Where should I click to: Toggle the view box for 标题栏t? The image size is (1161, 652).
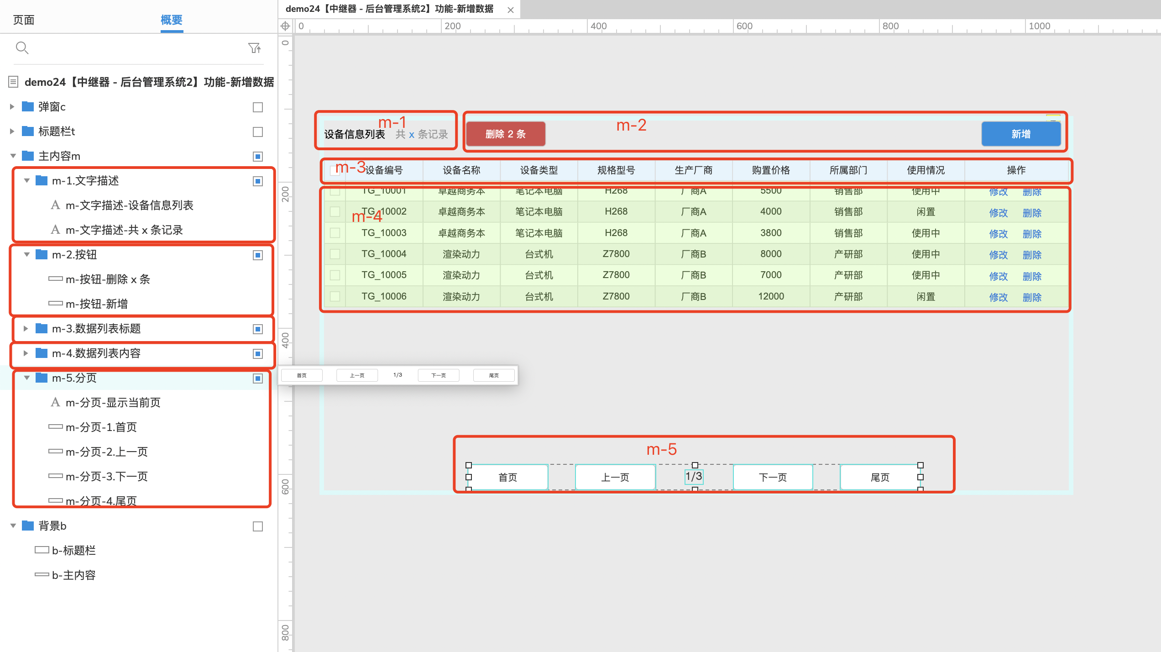[258, 131]
